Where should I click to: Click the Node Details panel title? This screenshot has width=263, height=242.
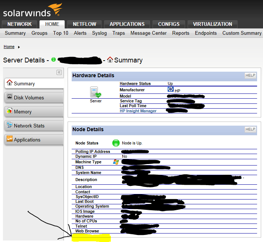88,129
